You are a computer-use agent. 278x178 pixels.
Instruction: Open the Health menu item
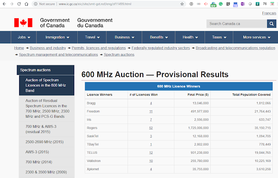pos(191,37)
